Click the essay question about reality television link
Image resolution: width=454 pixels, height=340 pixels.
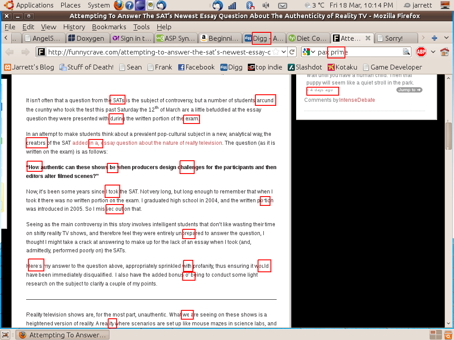162,143
